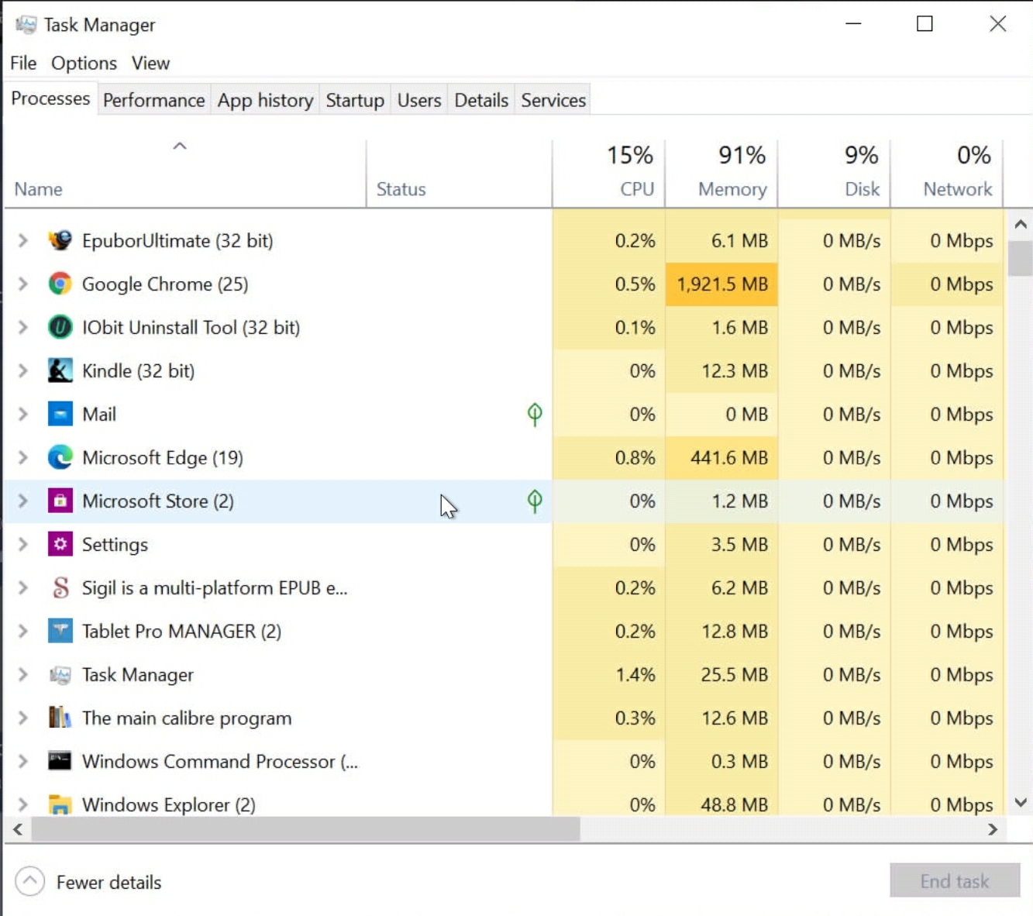Viewport: 1033px width, 916px height.
Task: Click the horizontal scrollbar thumb
Action: (305, 829)
